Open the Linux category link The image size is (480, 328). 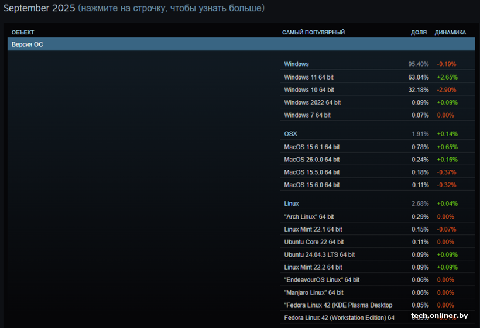pyautogui.click(x=292, y=203)
